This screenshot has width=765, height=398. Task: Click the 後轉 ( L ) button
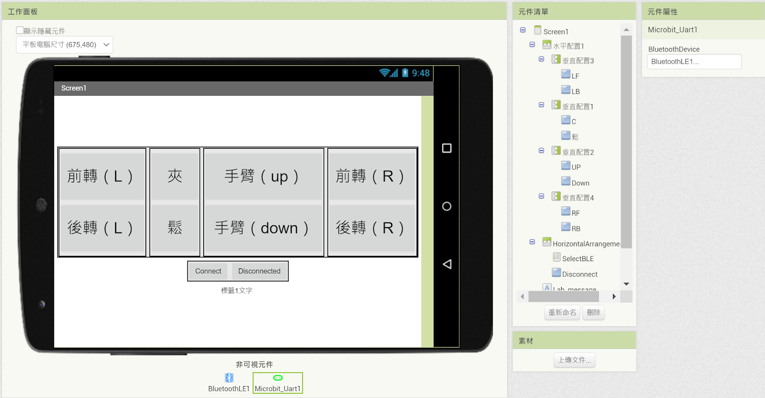(x=102, y=228)
